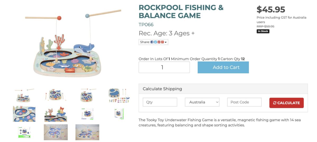
Task: Select the back-of-box packaging thumbnail
Action: 24,132
